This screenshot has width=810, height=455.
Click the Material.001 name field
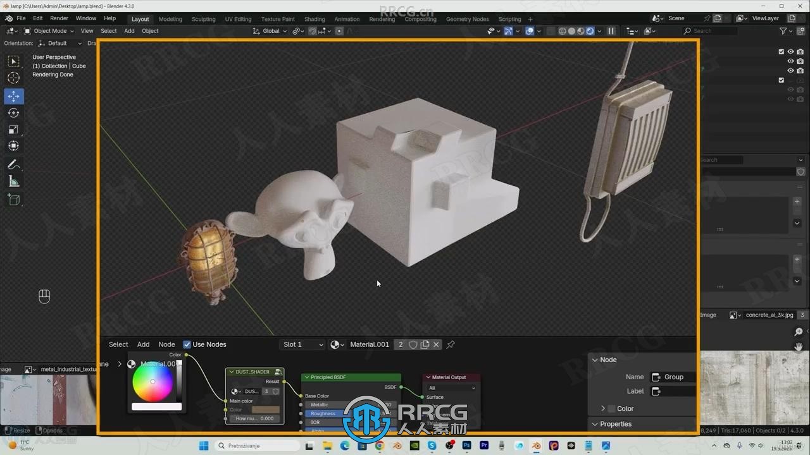370,344
